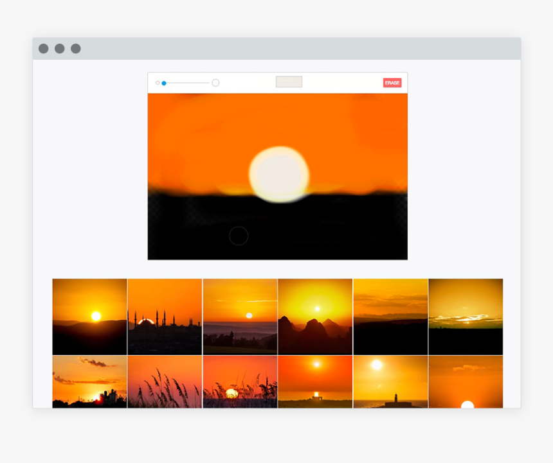Click the large-brush circle icon on the slider

215,83
